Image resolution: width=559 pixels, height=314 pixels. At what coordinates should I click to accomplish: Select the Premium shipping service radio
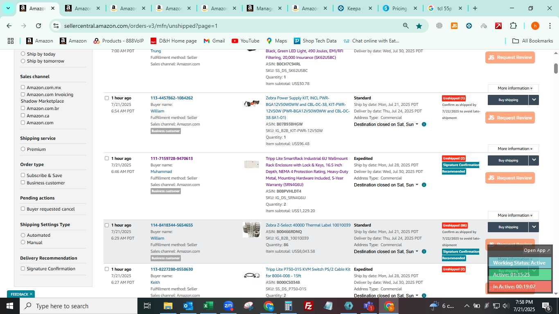(x=23, y=149)
